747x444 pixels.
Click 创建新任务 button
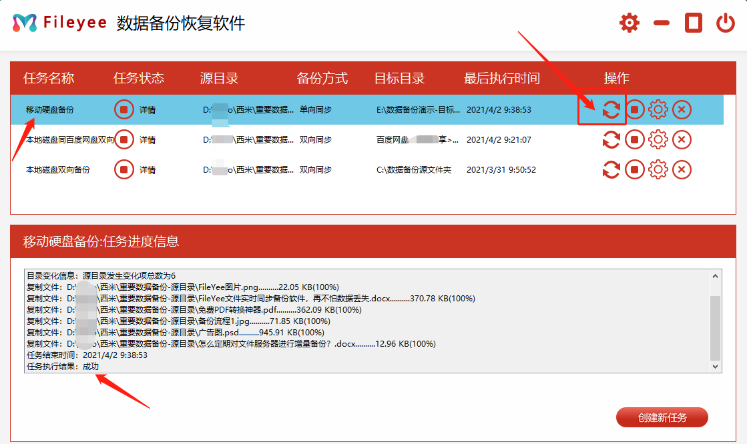pos(662,418)
